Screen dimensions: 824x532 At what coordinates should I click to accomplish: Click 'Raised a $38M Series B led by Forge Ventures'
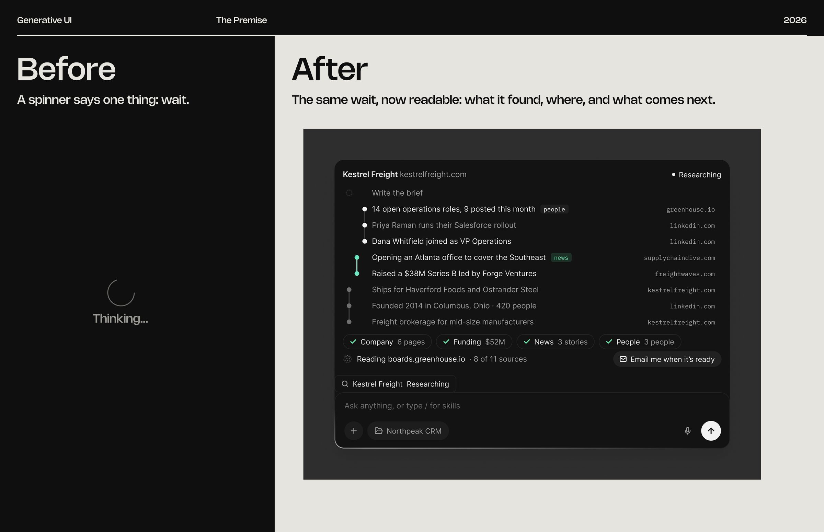[x=454, y=274]
